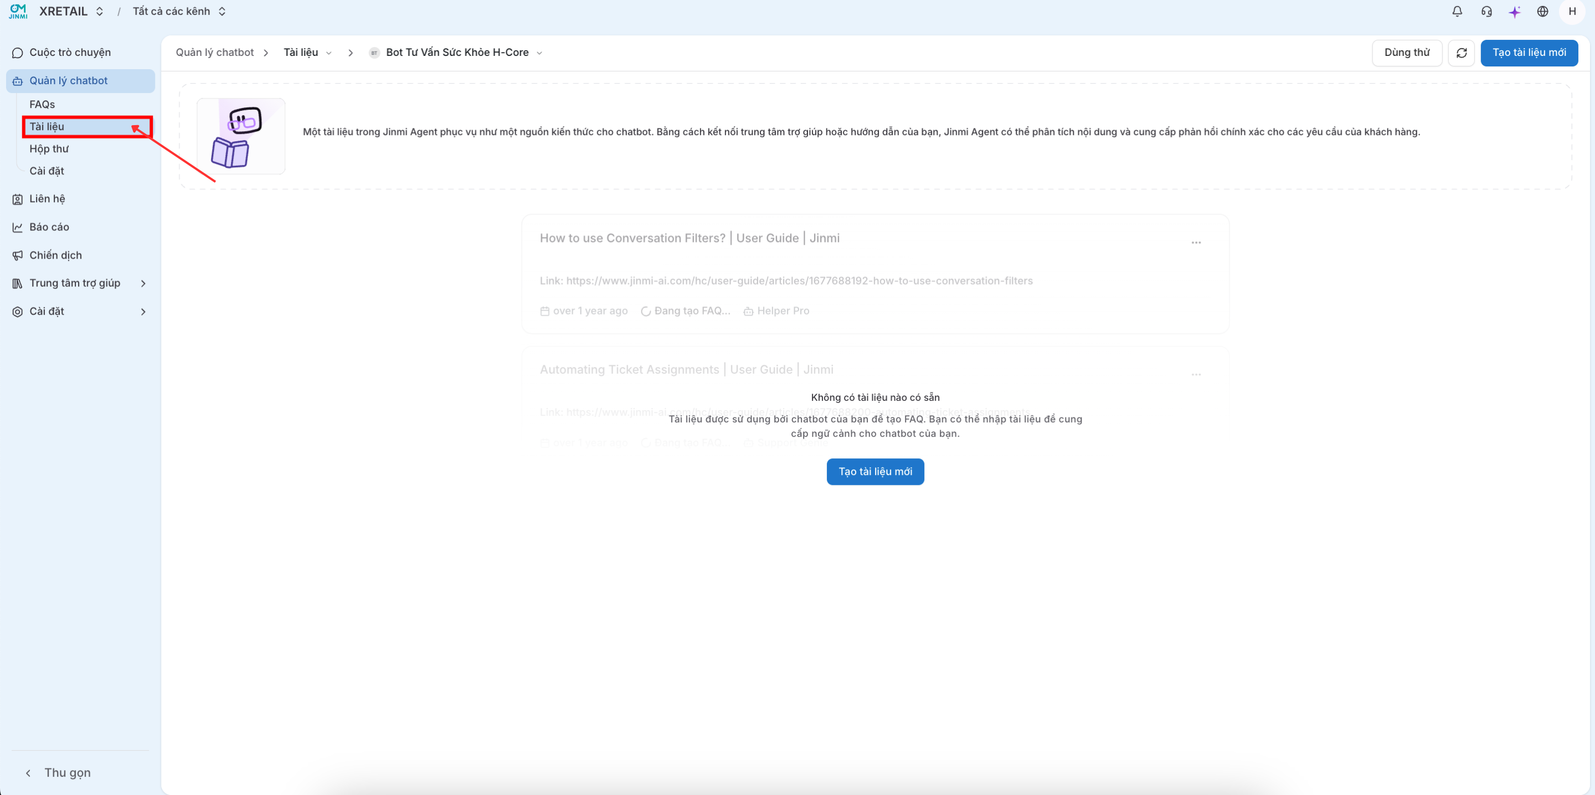Image resolution: width=1595 pixels, height=795 pixels.
Task: Expand the Trung tâm trợ giúp submenu arrow
Action: 143,283
